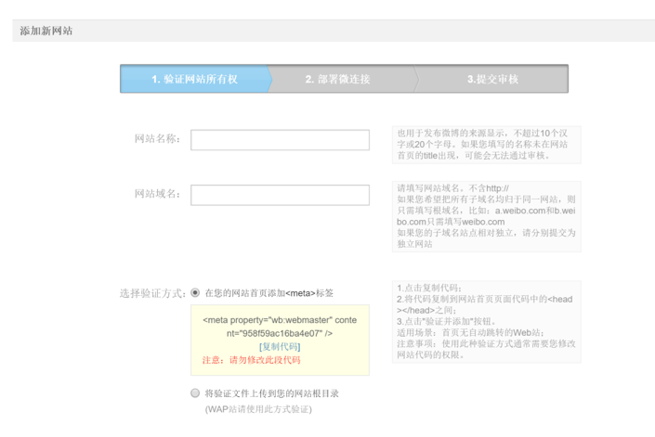The image size is (655, 437).
Task: Click the 在您的网站首页添加meta标签 option text
Action: [269, 293]
